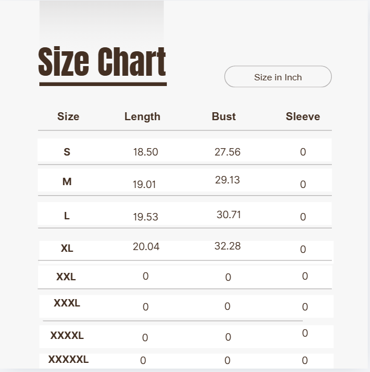Click the 32.28 bust value

(x=228, y=246)
